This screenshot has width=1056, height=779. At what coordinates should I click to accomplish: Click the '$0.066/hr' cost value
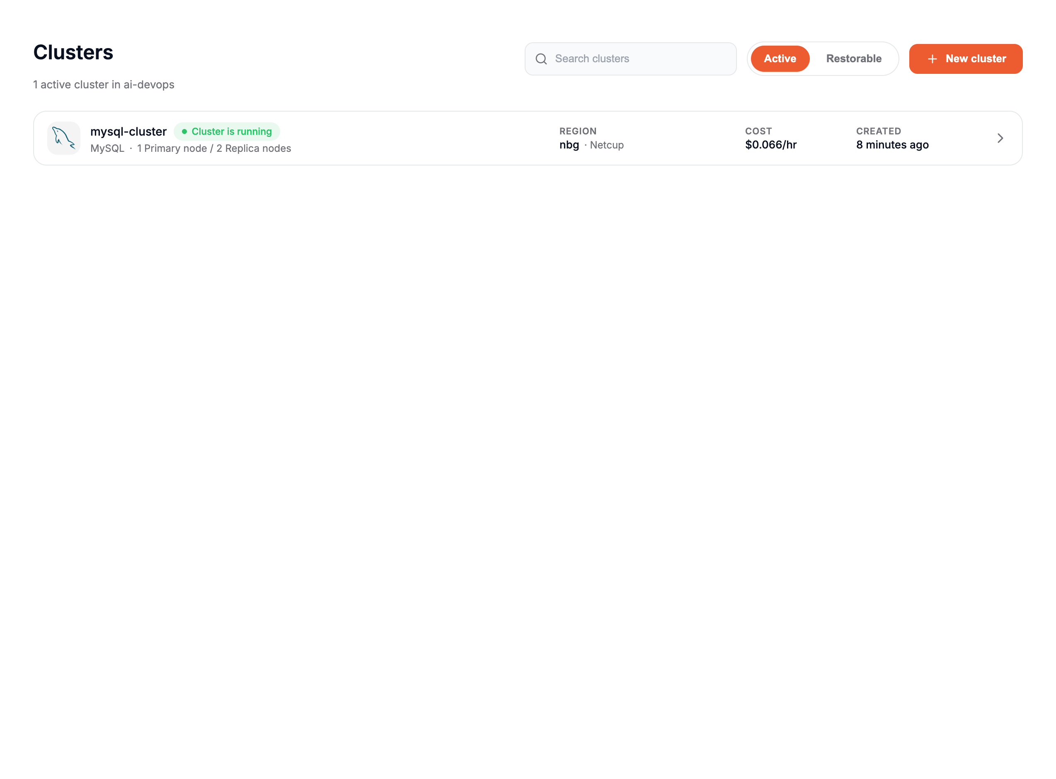tap(770, 145)
